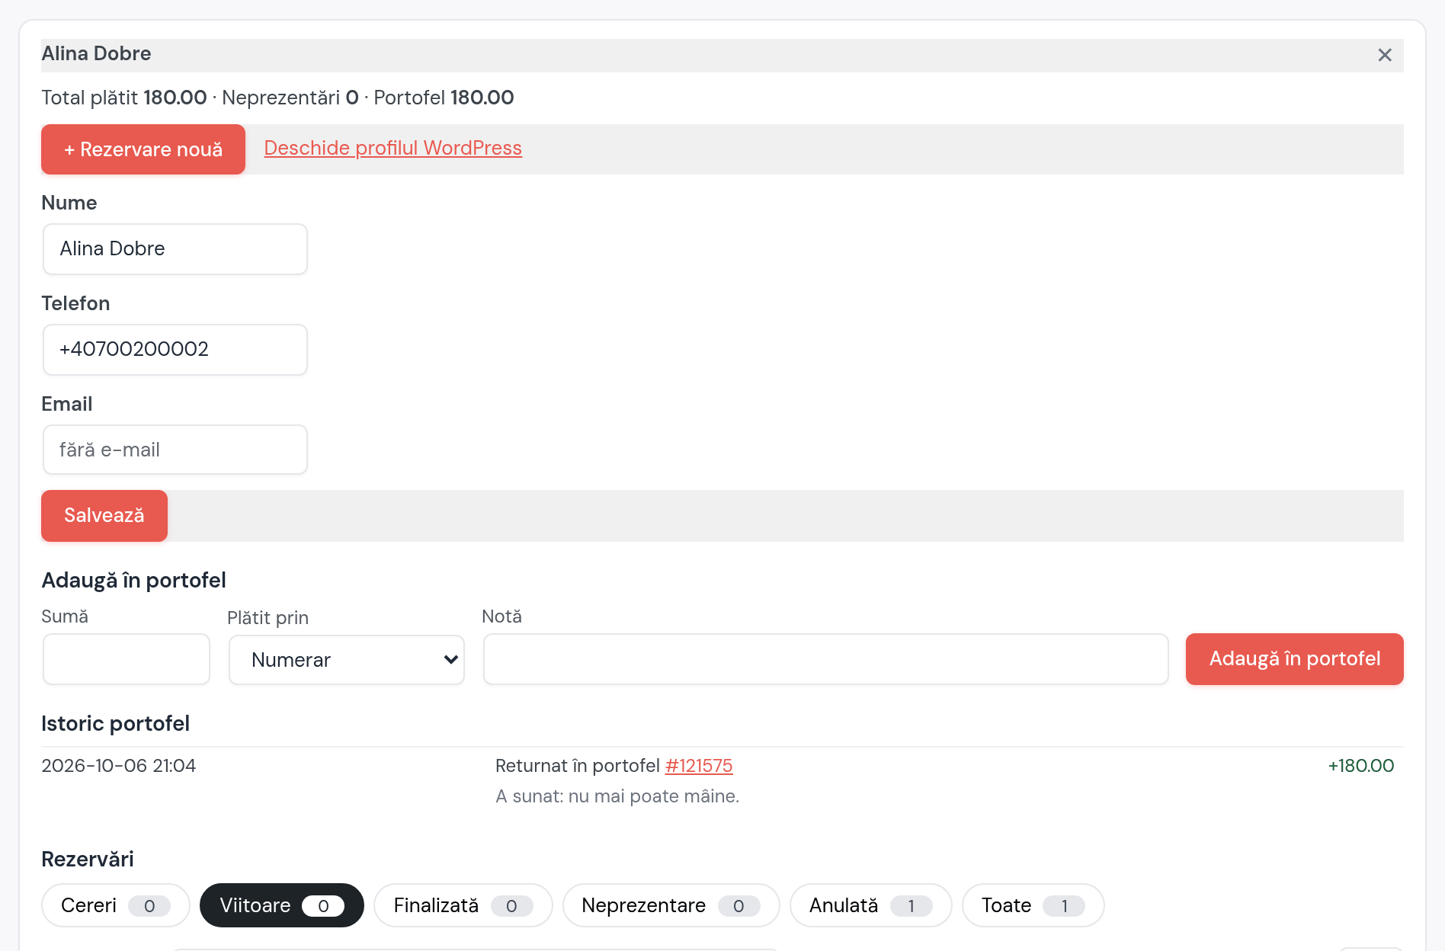Click the Total plătit summary line
Screen dimensions: 1445x951
pos(277,98)
